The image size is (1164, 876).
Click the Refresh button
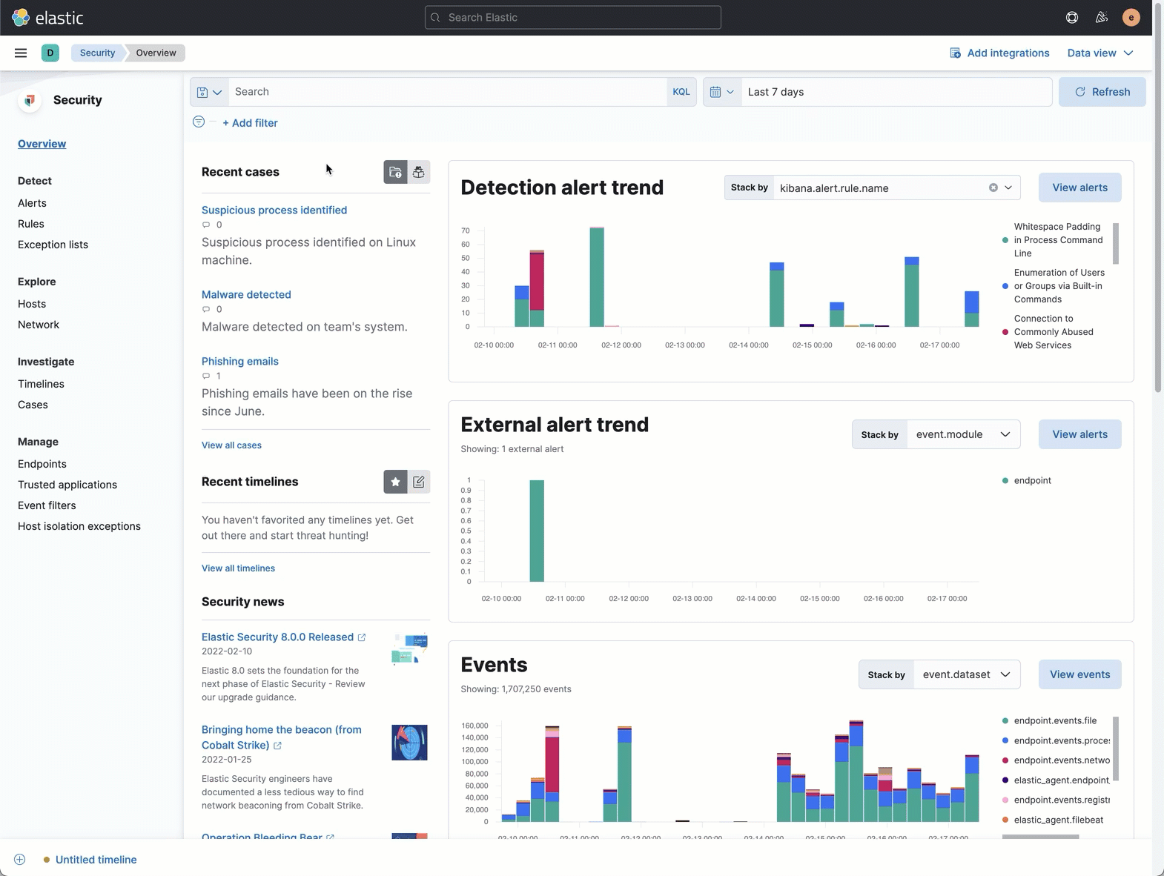[1102, 92]
